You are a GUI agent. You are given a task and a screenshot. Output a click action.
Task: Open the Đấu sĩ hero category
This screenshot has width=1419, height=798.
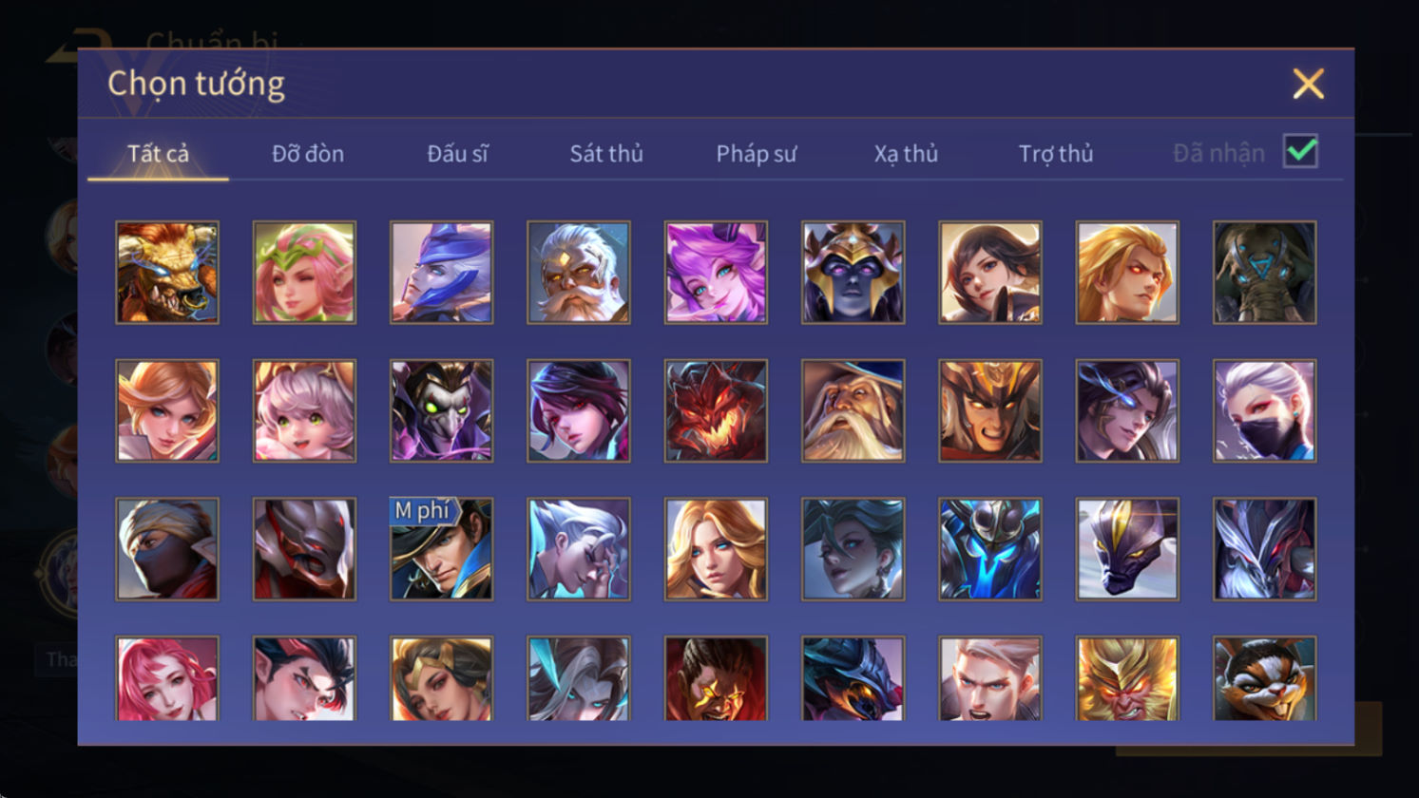457,153
